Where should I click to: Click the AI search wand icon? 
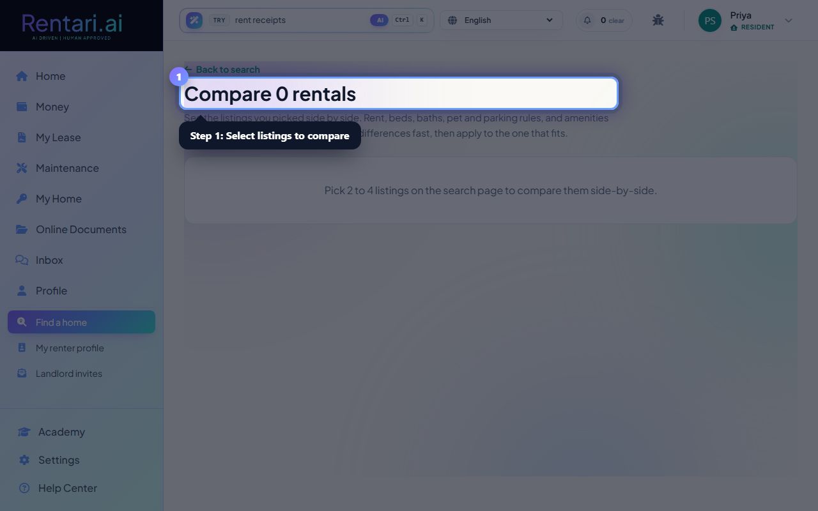(194, 20)
